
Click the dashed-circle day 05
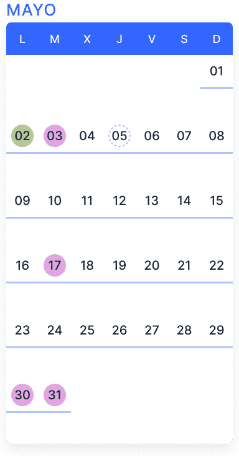click(119, 136)
